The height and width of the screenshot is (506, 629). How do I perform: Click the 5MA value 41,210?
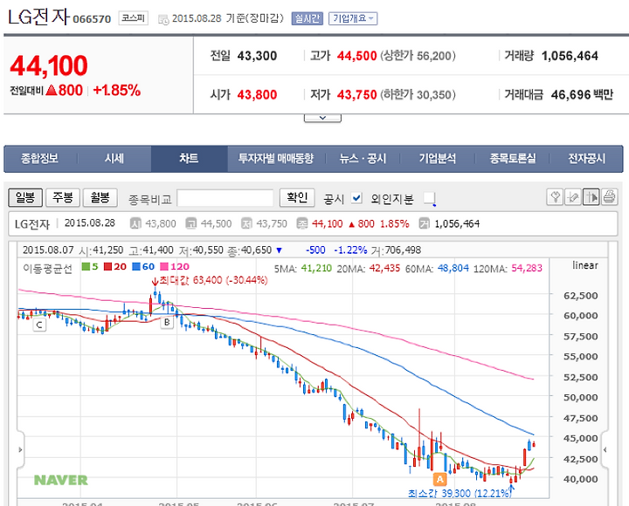(x=316, y=268)
